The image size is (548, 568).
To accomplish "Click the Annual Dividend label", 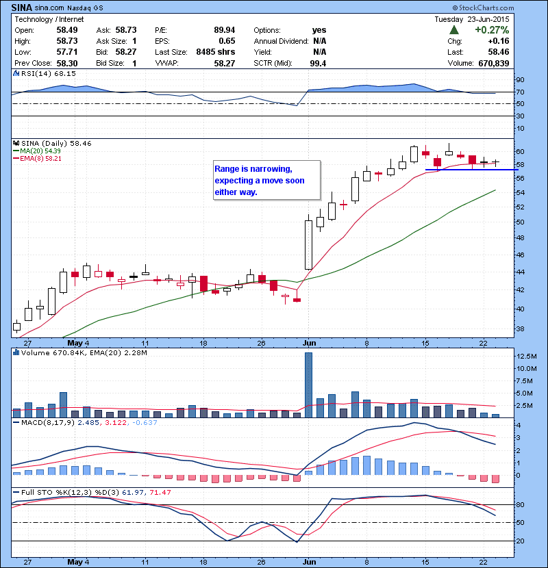I will (281, 41).
